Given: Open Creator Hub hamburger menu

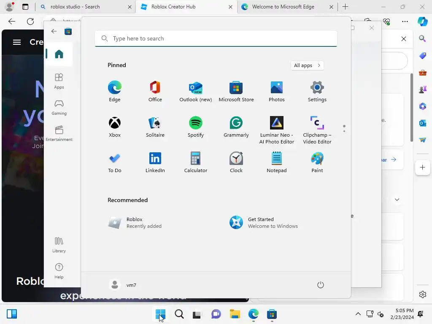Looking at the screenshot, I should click(x=17, y=42).
